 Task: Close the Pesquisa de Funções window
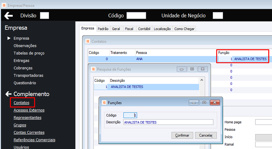click(203, 69)
